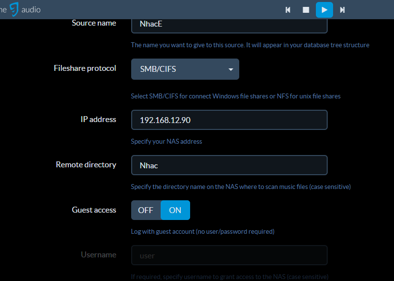394x281 pixels.
Task: Switch Guest access to OFF
Action: click(x=146, y=210)
